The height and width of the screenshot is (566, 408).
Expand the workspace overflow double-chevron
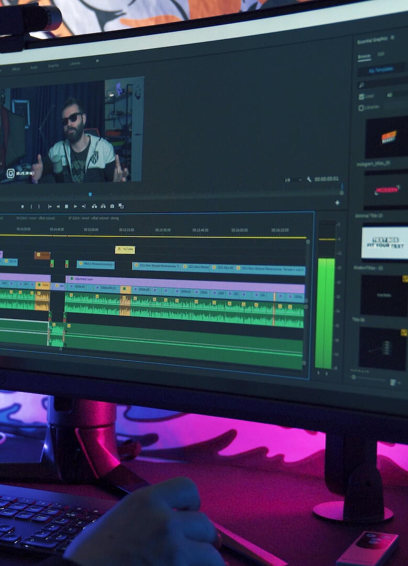97,61
